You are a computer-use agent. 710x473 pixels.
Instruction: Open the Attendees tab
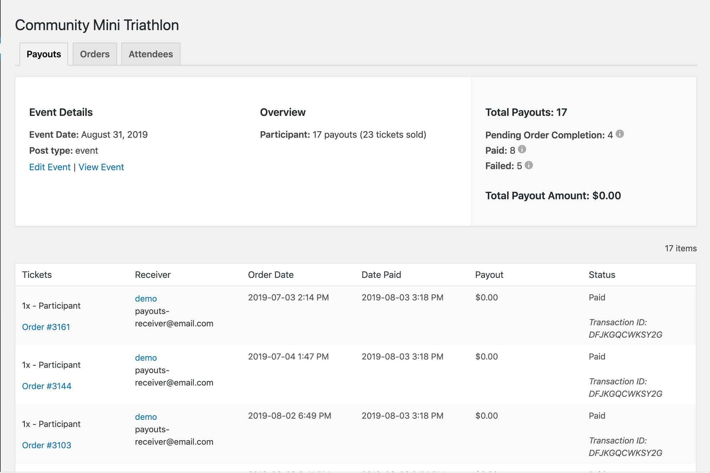pos(151,54)
